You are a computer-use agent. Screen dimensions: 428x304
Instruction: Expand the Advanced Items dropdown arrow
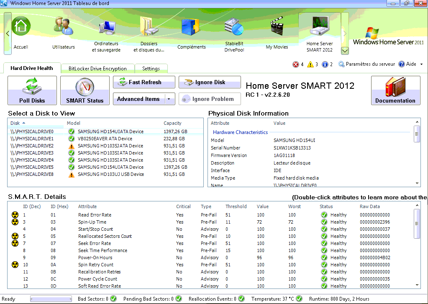point(169,99)
